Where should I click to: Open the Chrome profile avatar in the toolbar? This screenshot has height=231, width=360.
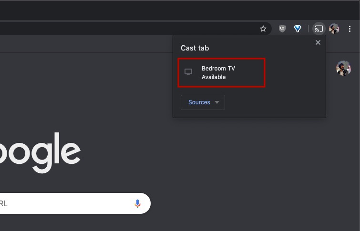pyautogui.click(x=334, y=29)
